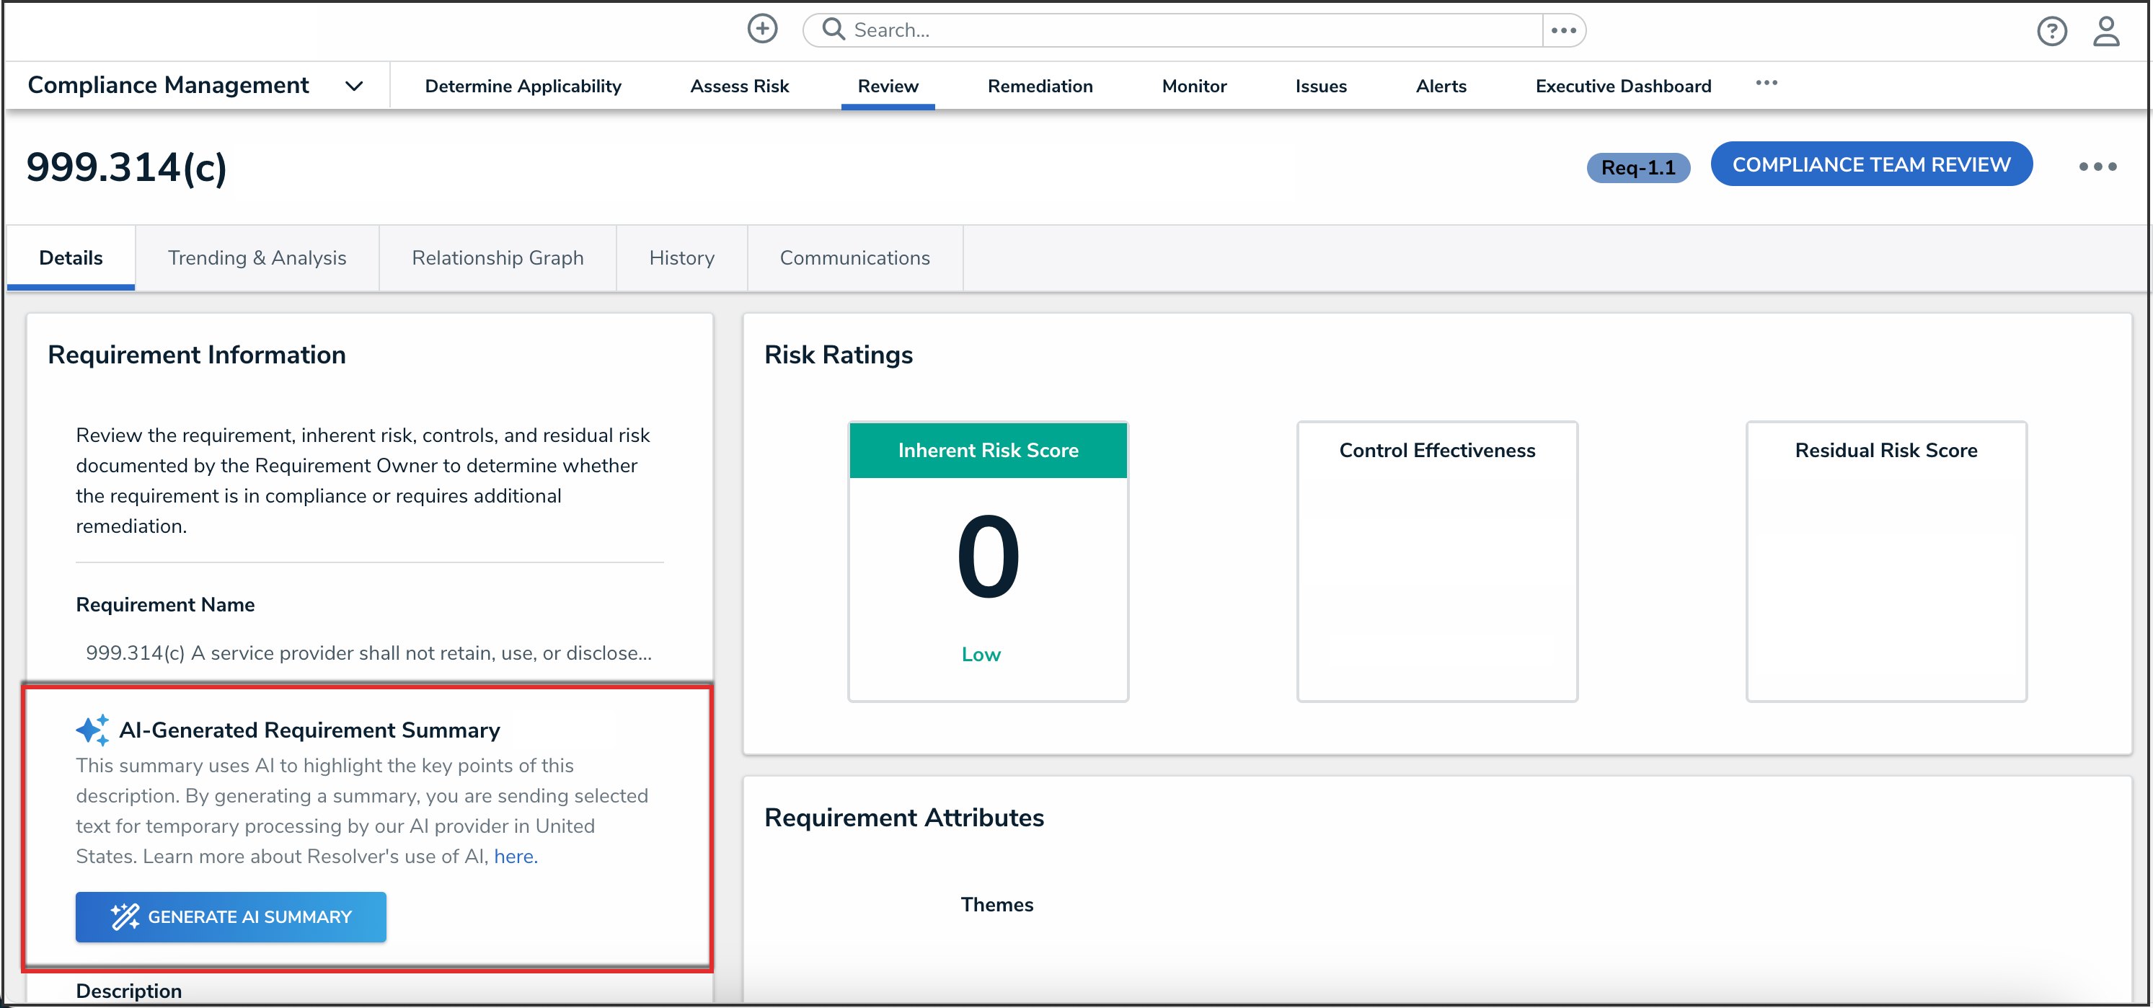Viewport: 2153px width, 1008px height.
Task: Follow the 'here' AI info link
Action: pyautogui.click(x=514, y=856)
